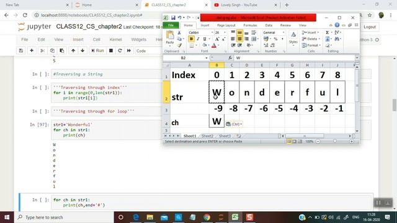Image resolution: width=397 pixels, height=223 pixels.
Task: Click the Excel percent style icon
Action: coord(275,39)
